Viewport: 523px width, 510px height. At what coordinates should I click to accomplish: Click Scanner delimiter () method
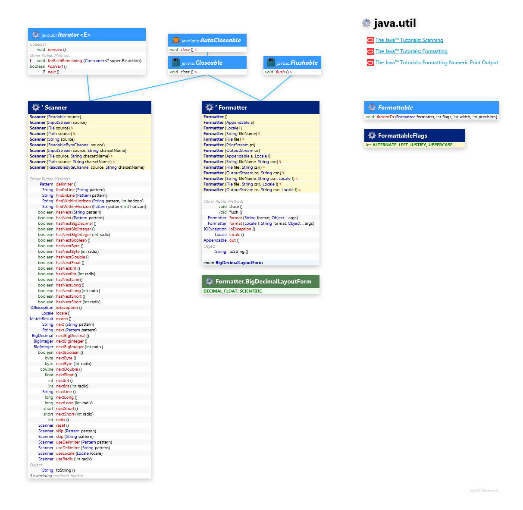pyautogui.click(x=66, y=184)
